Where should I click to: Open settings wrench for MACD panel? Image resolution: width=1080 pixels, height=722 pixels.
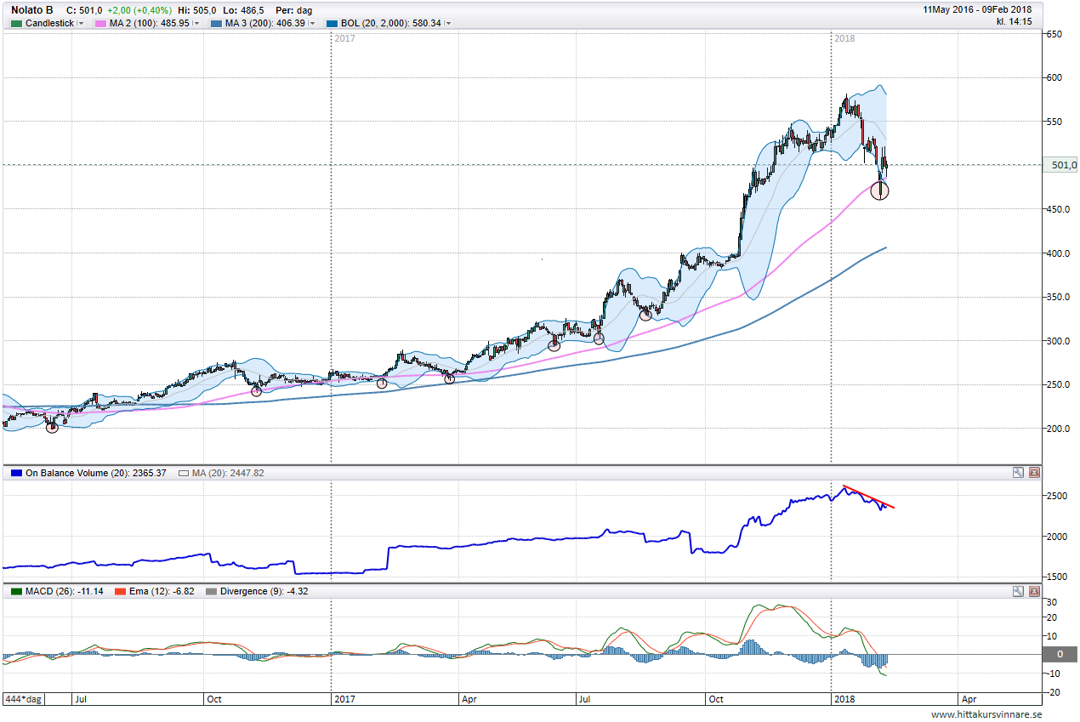pos(1018,591)
